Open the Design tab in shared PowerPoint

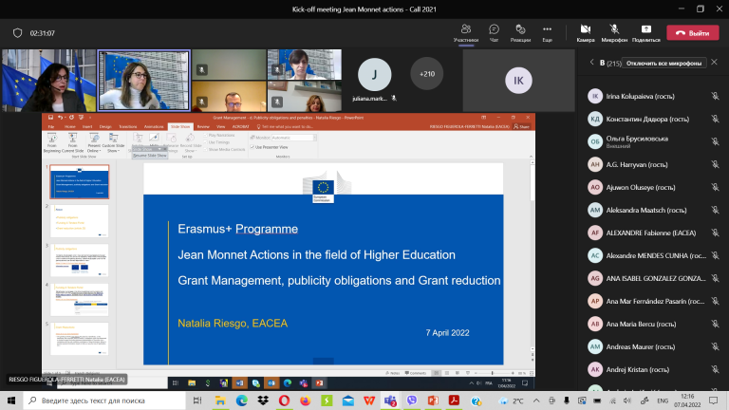coord(105,126)
